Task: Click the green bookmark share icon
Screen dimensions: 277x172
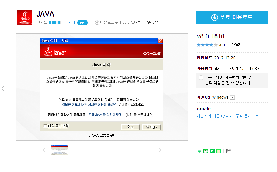Action: (x=212, y=151)
